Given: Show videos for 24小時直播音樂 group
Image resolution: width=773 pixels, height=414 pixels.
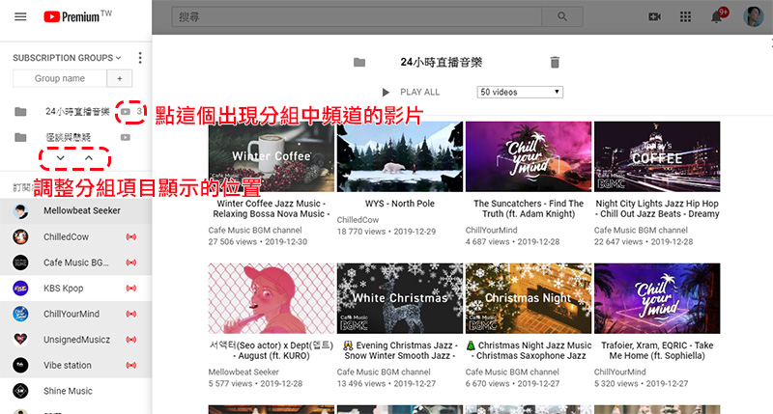Looking at the screenshot, I should [126, 112].
